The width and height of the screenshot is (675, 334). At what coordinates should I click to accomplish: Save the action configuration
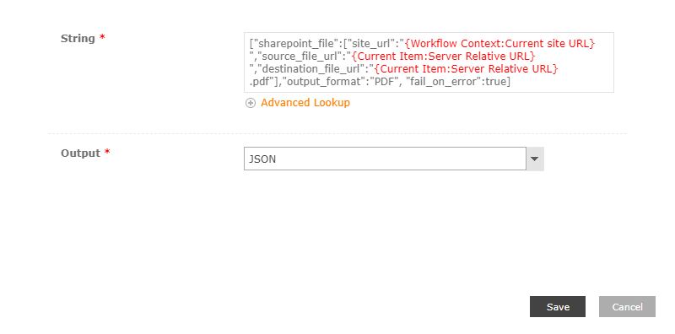tap(558, 306)
